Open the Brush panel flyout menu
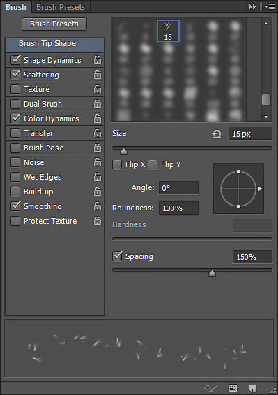 pyautogui.click(x=270, y=7)
